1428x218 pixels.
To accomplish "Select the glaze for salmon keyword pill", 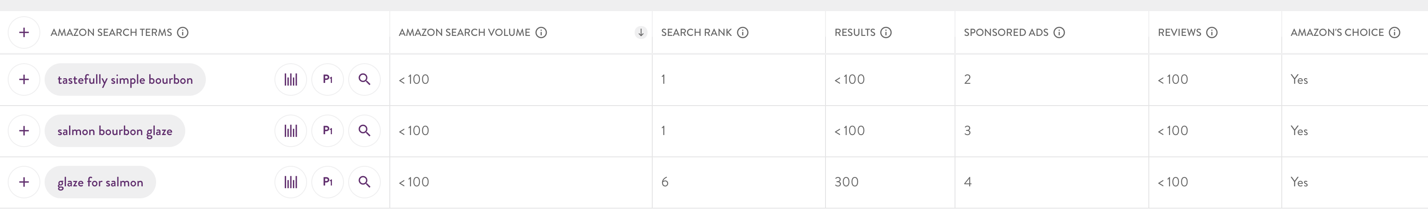I will tap(100, 182).
